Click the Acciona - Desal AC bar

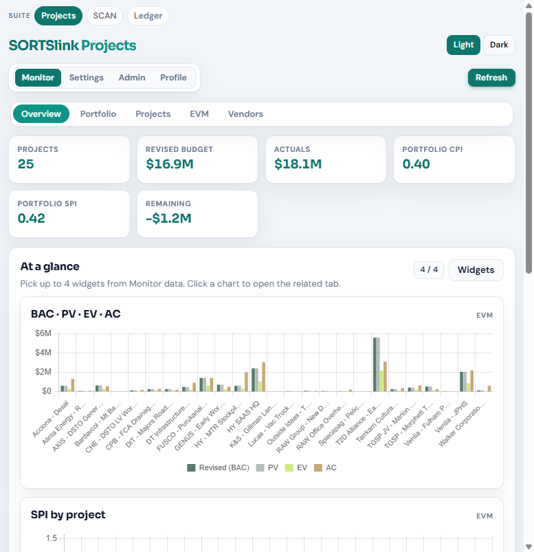[73, 385]
